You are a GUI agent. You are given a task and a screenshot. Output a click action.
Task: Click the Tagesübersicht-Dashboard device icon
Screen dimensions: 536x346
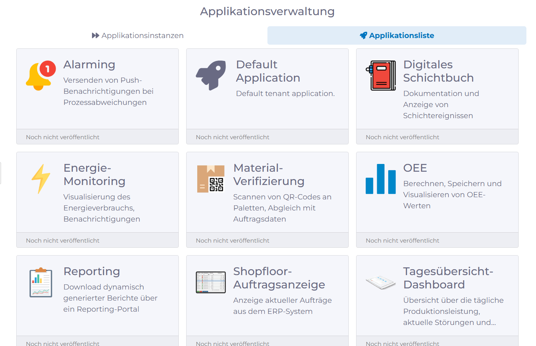pos(380,282)
